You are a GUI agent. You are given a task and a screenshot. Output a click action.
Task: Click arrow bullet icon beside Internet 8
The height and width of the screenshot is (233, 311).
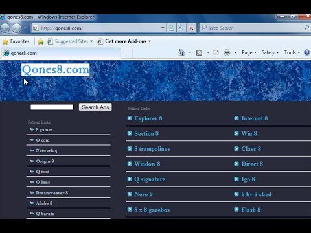click(x=236, y=118)
